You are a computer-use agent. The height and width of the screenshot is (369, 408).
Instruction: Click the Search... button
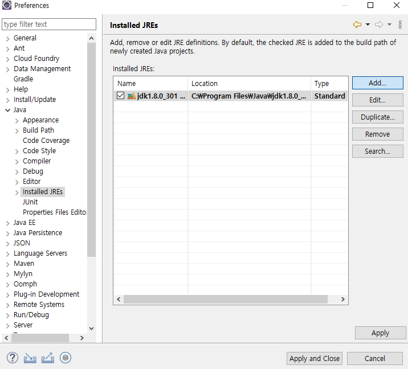click(378, 151)
